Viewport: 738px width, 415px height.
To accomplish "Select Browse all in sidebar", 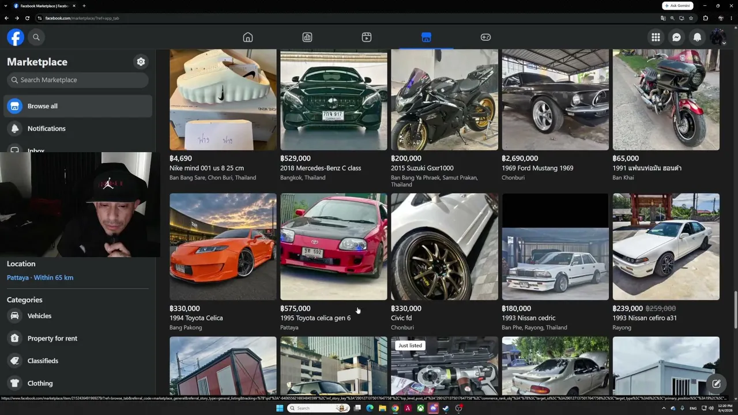I will tap(78, 106).
